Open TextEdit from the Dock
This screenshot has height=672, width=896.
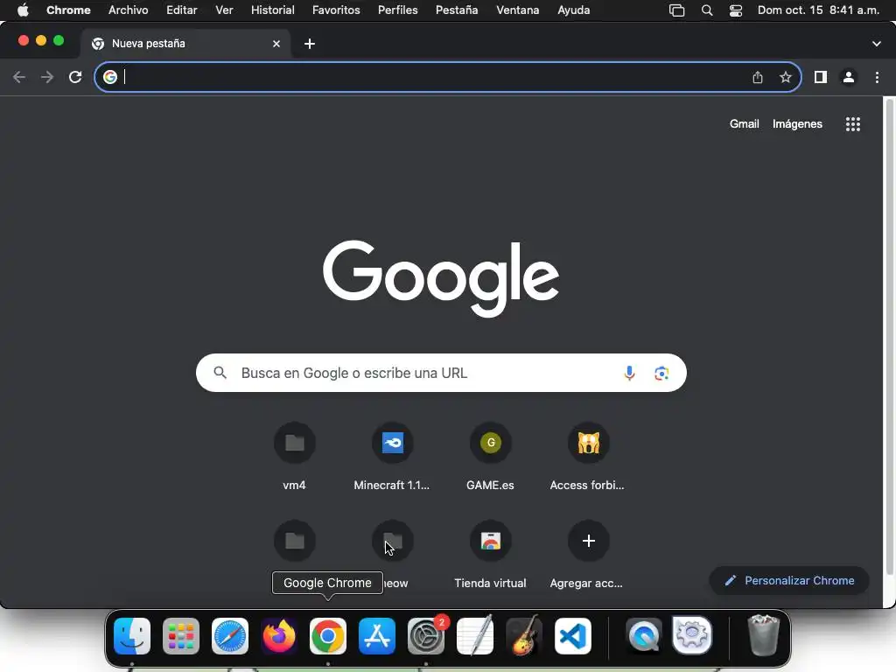pyautogui.click(x=475, y=636)
